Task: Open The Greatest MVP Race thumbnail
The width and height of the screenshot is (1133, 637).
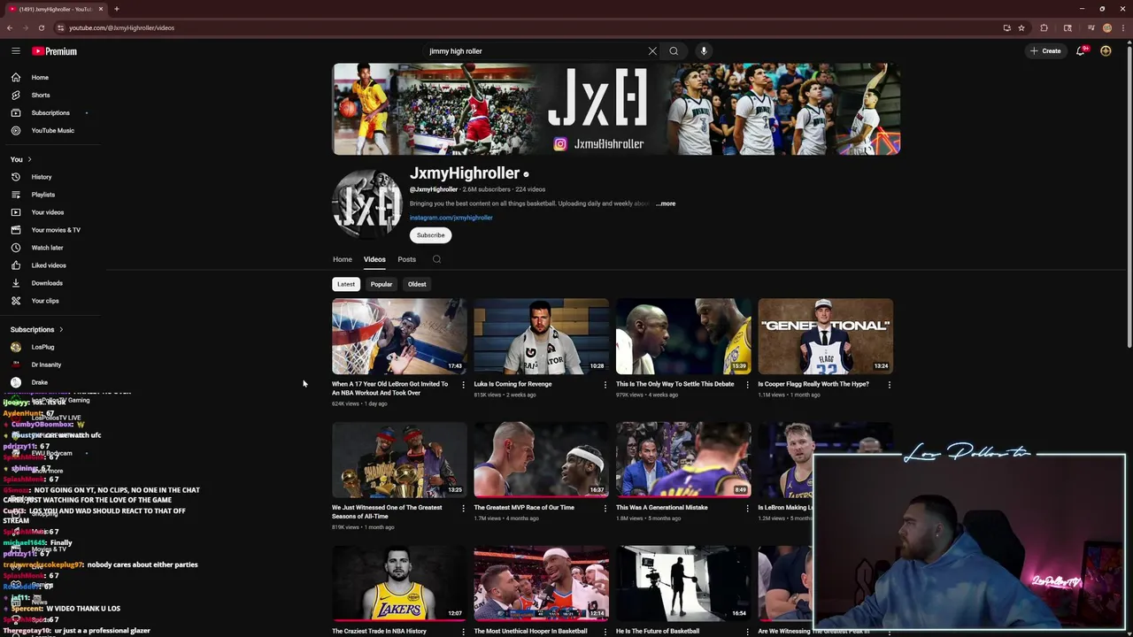Action: pos(541,460)
